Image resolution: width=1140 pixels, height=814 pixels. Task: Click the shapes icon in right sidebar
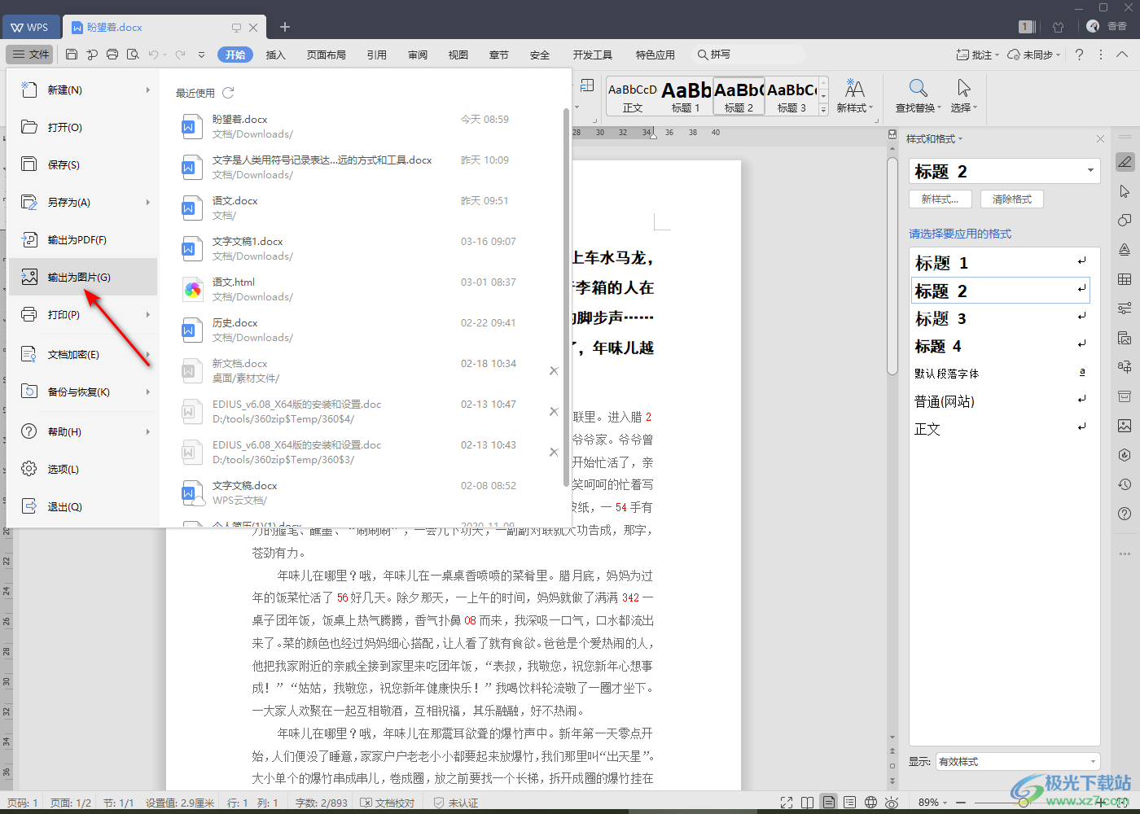pos(1125,221)
